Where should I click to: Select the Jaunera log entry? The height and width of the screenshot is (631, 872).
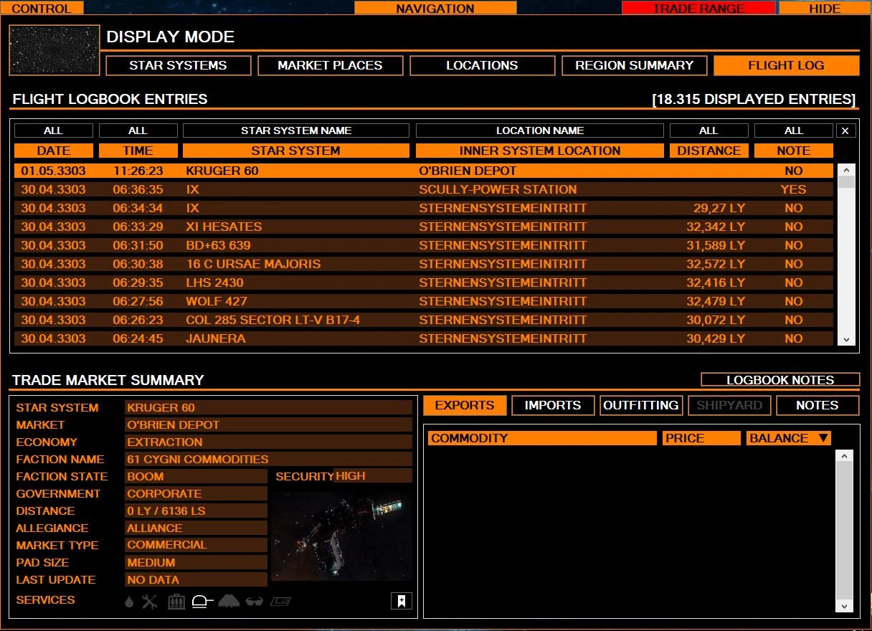(x=424, y=338)
